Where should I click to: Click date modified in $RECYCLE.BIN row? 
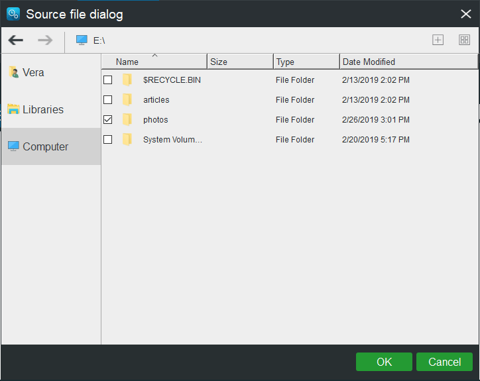pos(376,80)
